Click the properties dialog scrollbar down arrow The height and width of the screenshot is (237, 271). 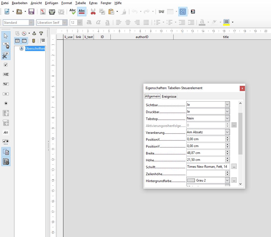click(x=240, y=184)
